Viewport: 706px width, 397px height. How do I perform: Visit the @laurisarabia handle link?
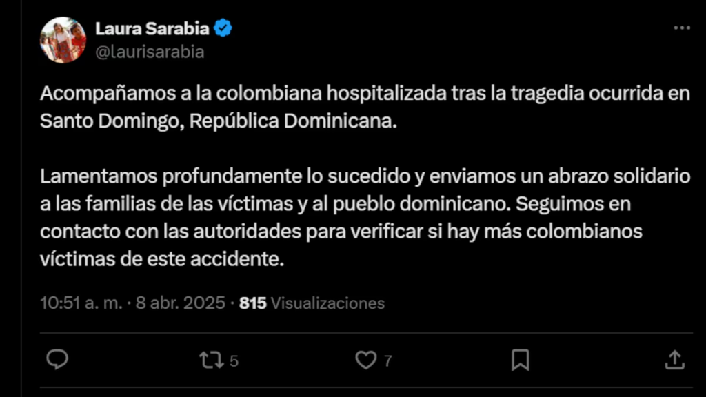(x=150, y=52)
